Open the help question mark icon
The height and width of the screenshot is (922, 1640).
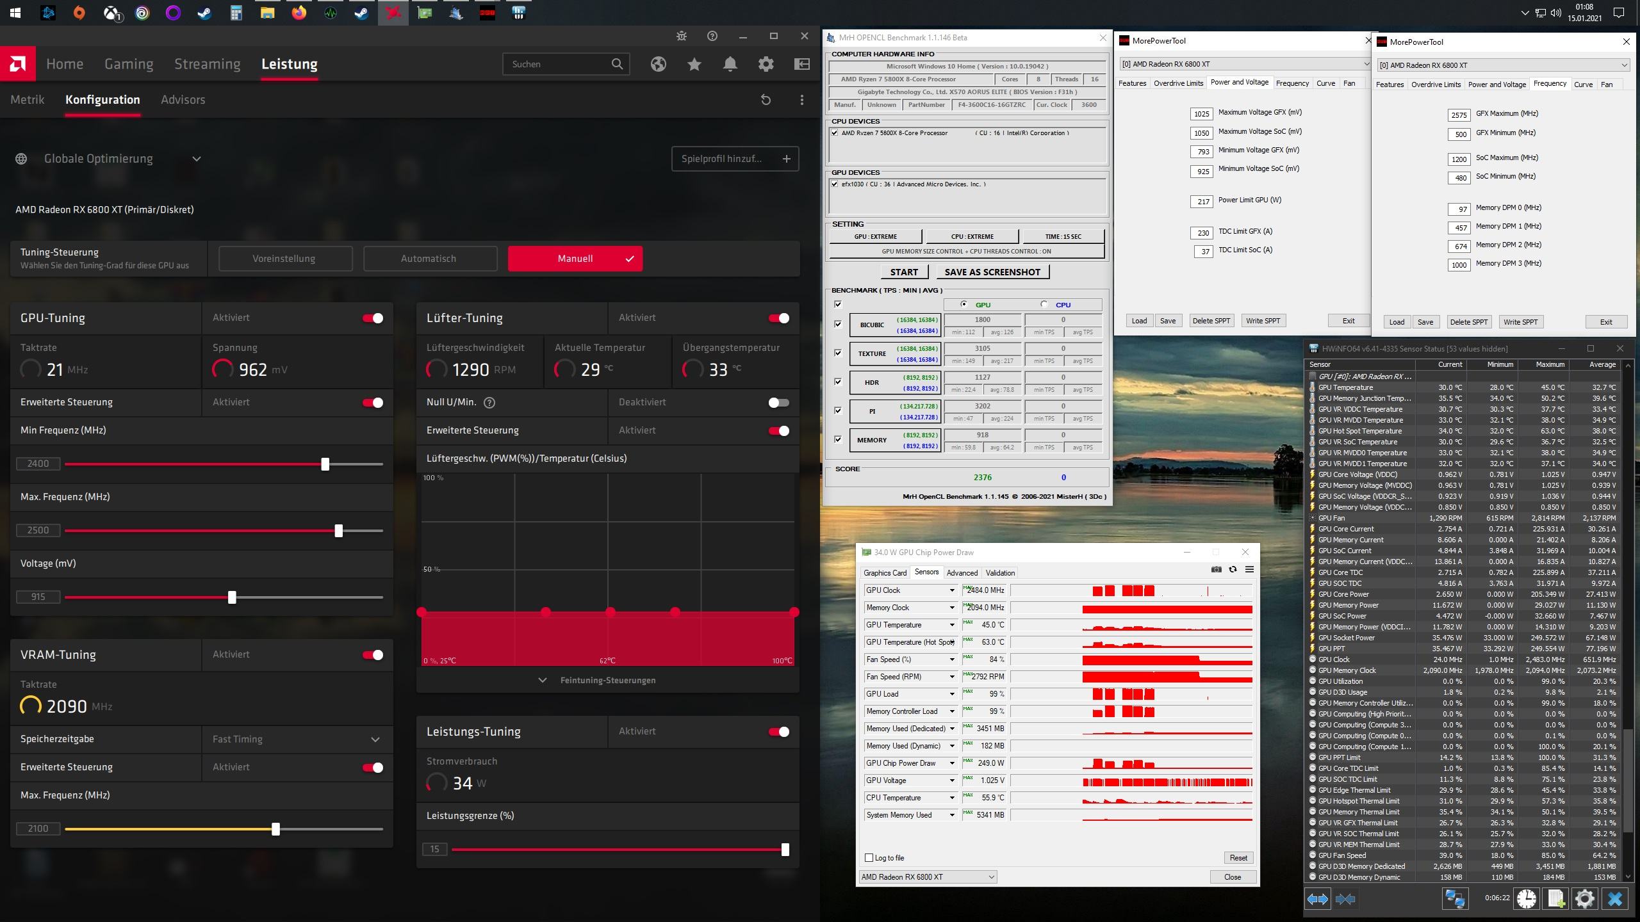tap(712, 36)
